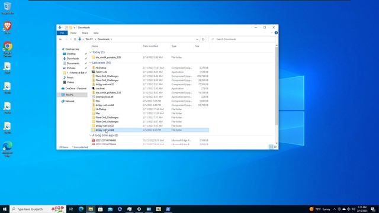The height and width of the screenshot is (213, 379).
Task: Sort files by the Name column
Action: 95,46
